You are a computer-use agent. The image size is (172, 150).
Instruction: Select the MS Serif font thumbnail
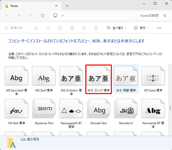point(44,76)
